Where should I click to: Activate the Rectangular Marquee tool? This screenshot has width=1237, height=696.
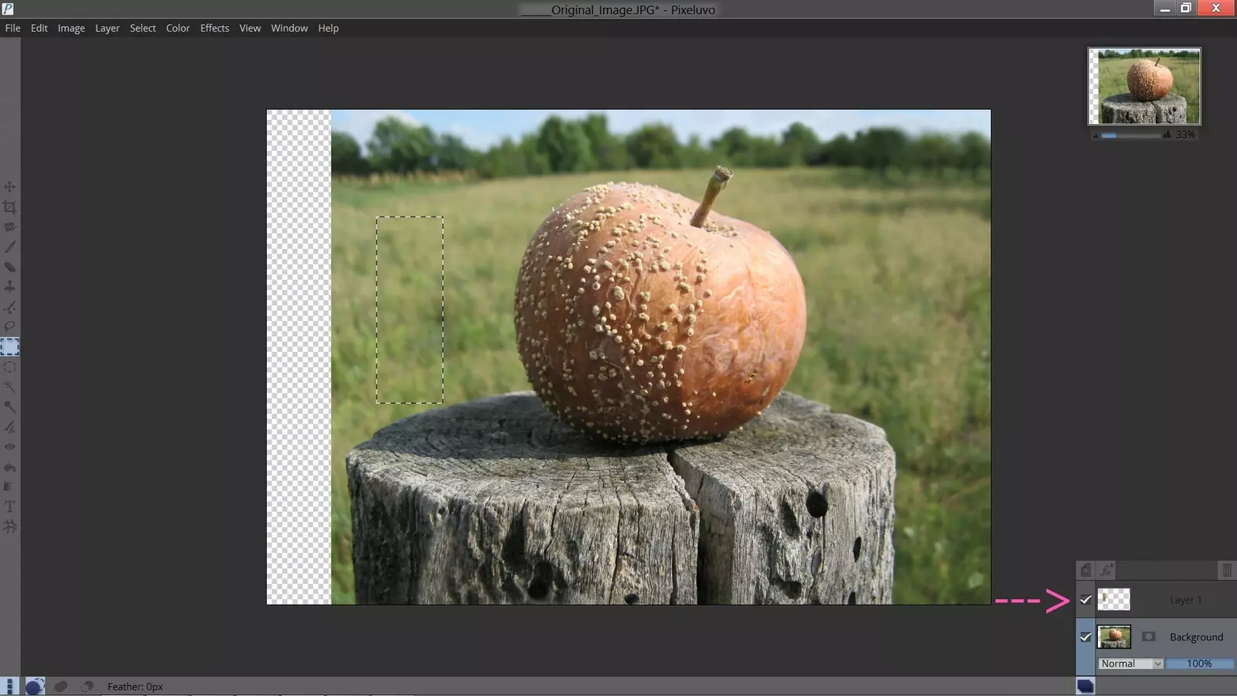[9, 347]
